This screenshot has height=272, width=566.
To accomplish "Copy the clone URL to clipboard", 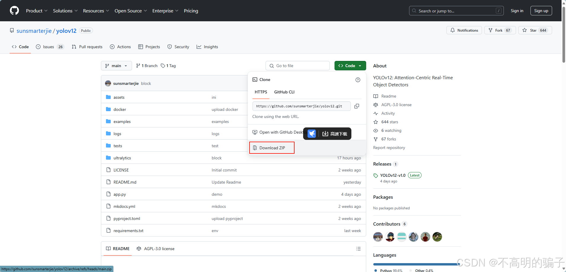I will (357, 106).
